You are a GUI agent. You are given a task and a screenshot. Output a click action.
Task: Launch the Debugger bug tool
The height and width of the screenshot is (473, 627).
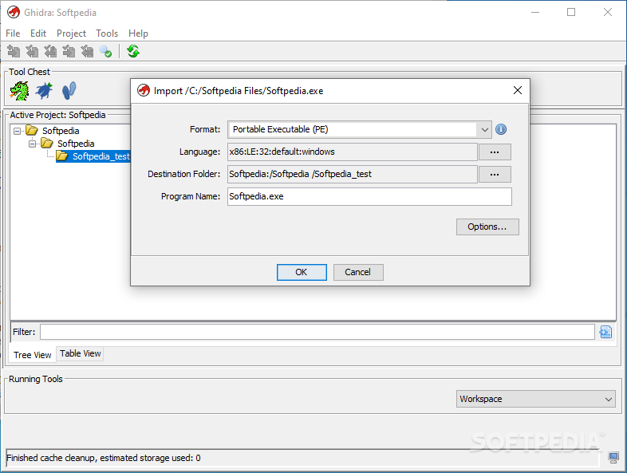(44, 91)
